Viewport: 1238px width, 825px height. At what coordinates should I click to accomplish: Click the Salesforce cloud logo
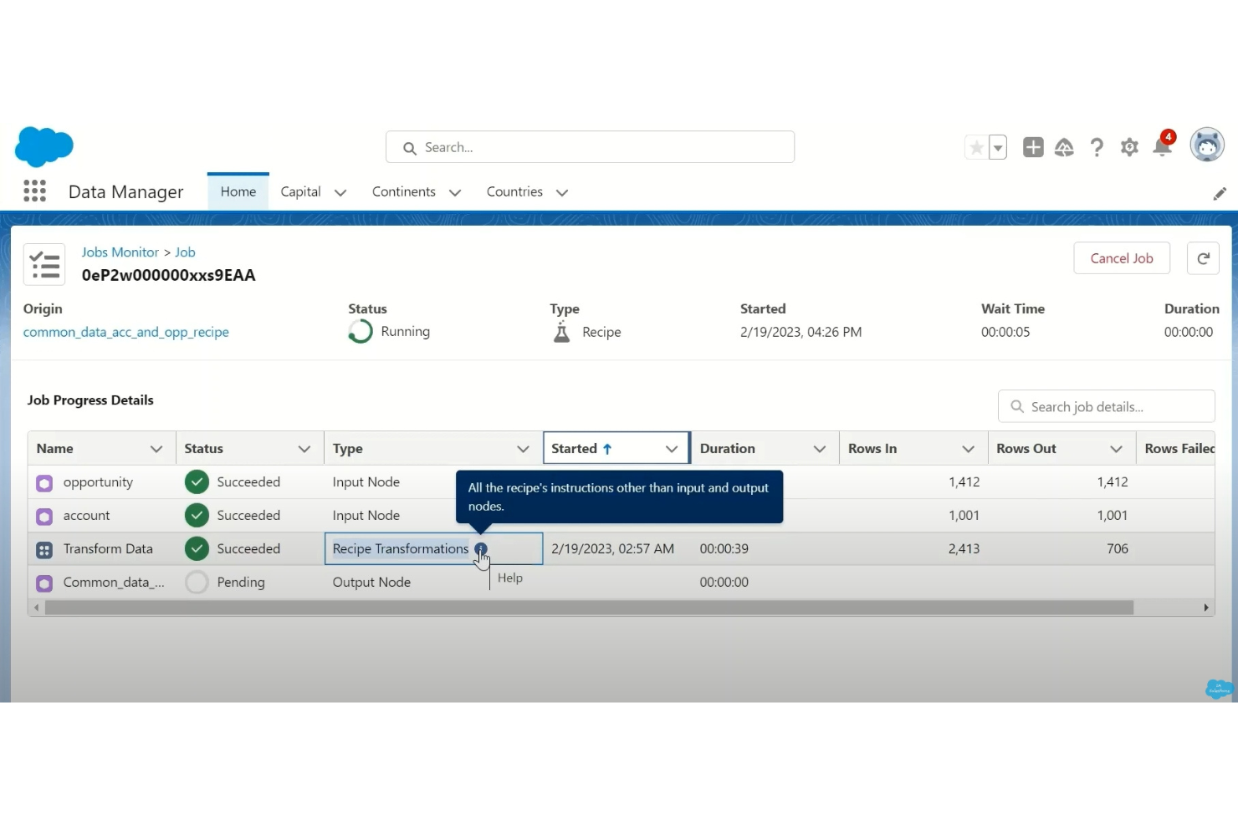pos(43,146)
